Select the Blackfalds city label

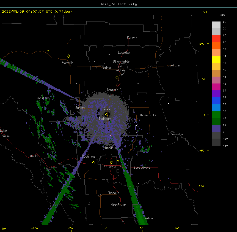(121, 61)
